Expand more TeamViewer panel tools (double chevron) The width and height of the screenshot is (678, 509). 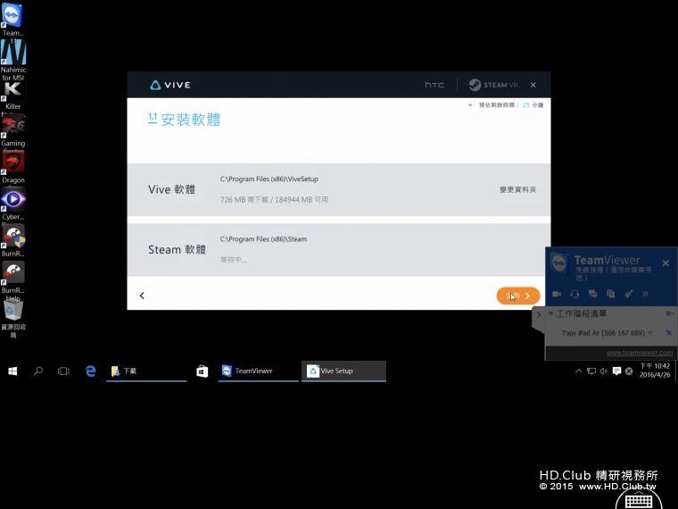coord(645,294)
